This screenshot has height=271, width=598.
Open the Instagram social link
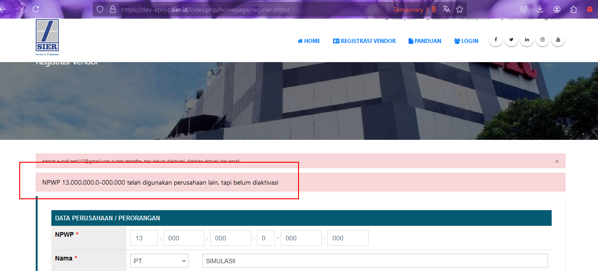pos(543,40)
